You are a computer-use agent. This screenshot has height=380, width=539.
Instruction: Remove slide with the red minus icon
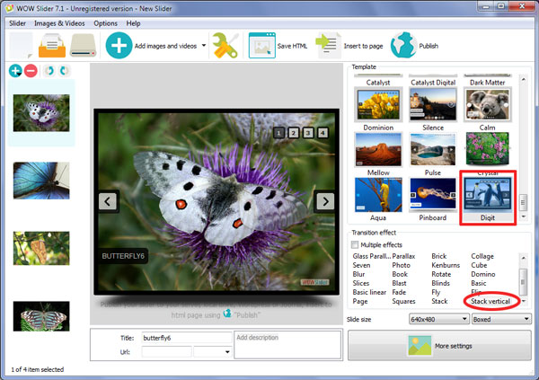click(x=31, y=71)
